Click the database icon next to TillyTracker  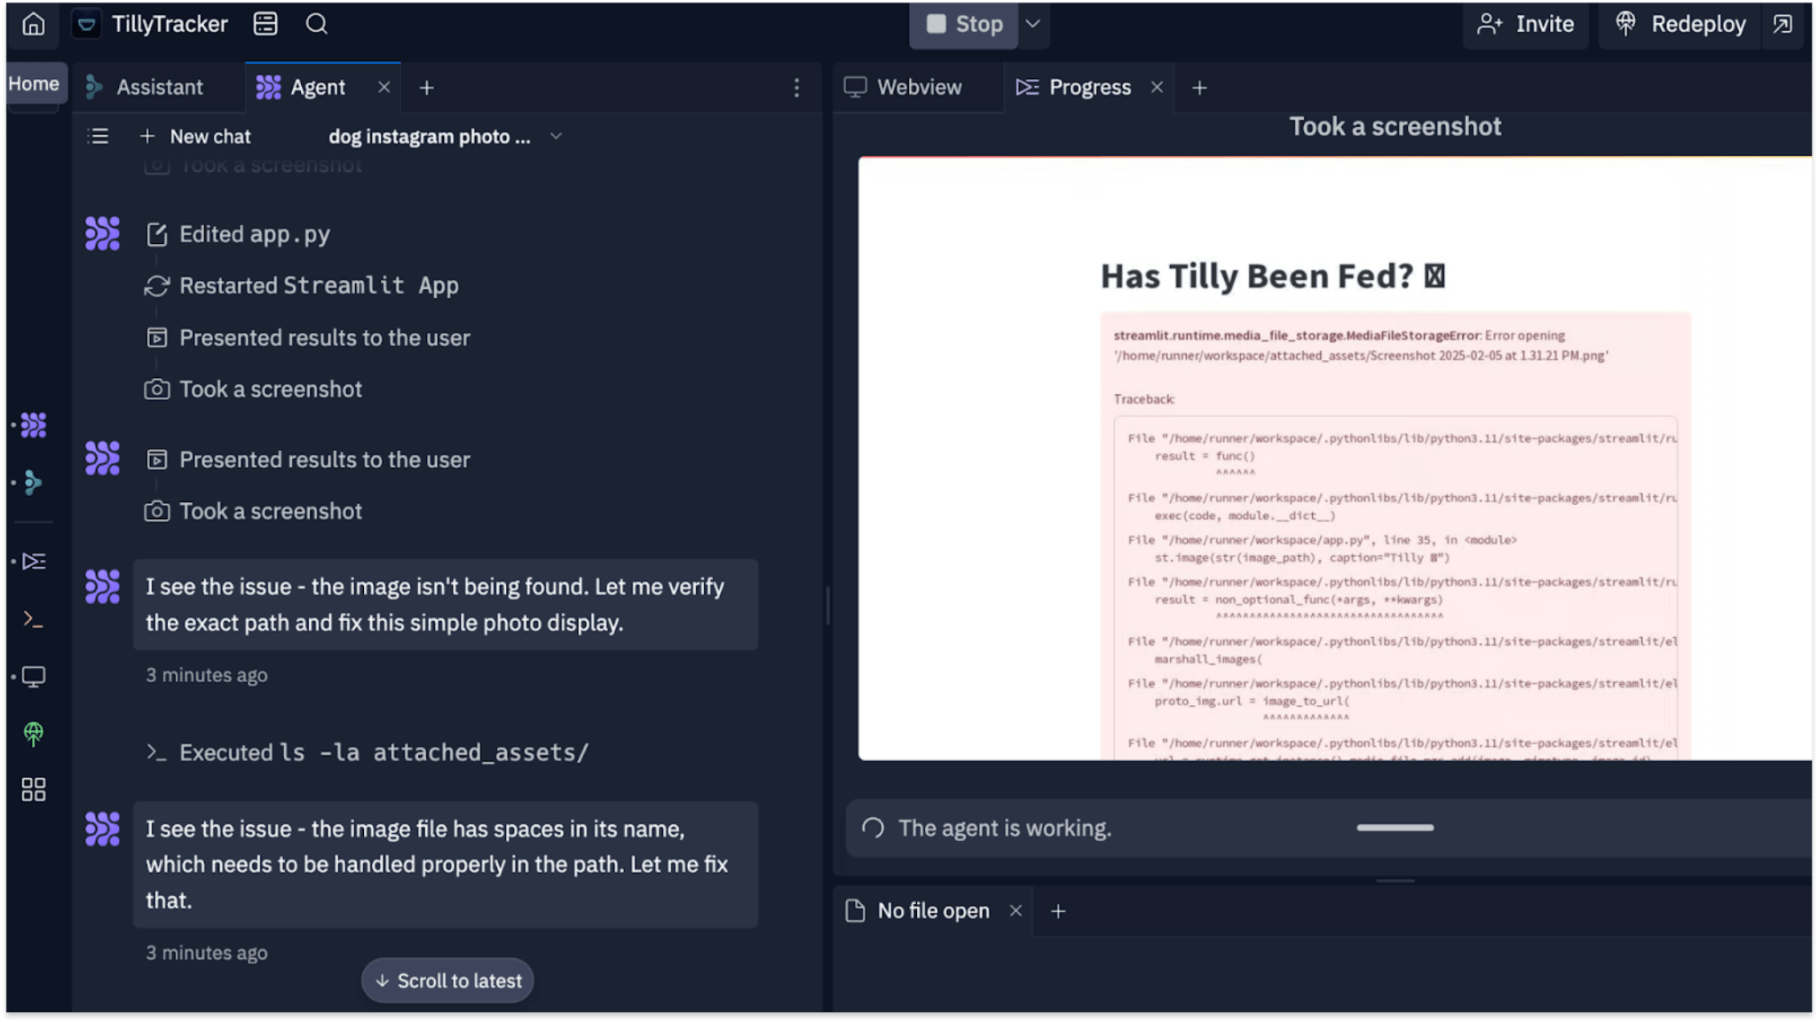point(265,24)
